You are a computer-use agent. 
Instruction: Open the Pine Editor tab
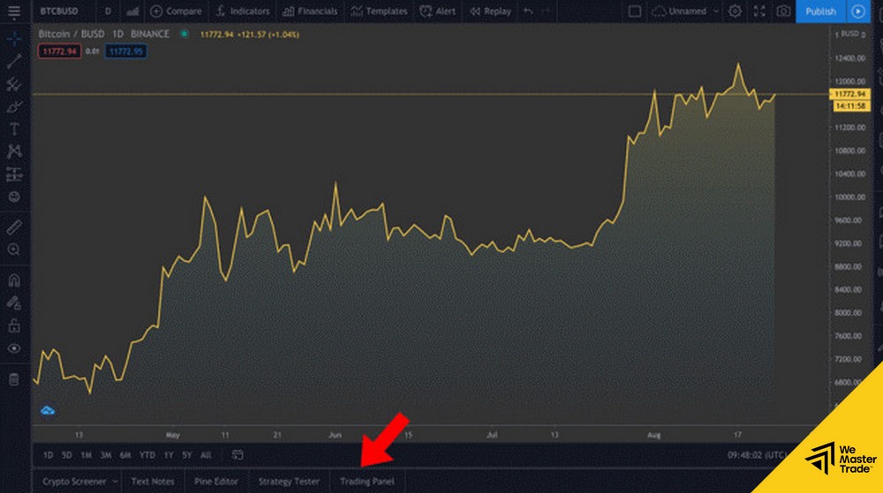216,482
